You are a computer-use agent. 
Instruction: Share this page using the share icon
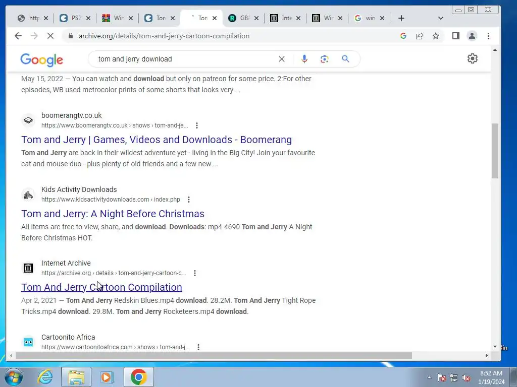(420, 36)
